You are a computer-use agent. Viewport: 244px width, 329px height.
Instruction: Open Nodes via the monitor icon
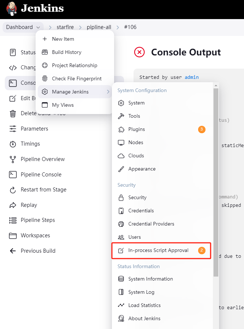pos(121,143)
